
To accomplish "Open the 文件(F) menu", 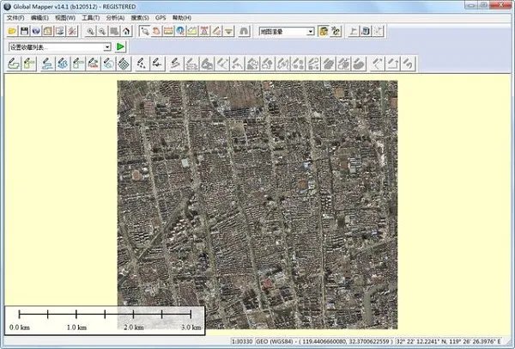I will 15,17.
